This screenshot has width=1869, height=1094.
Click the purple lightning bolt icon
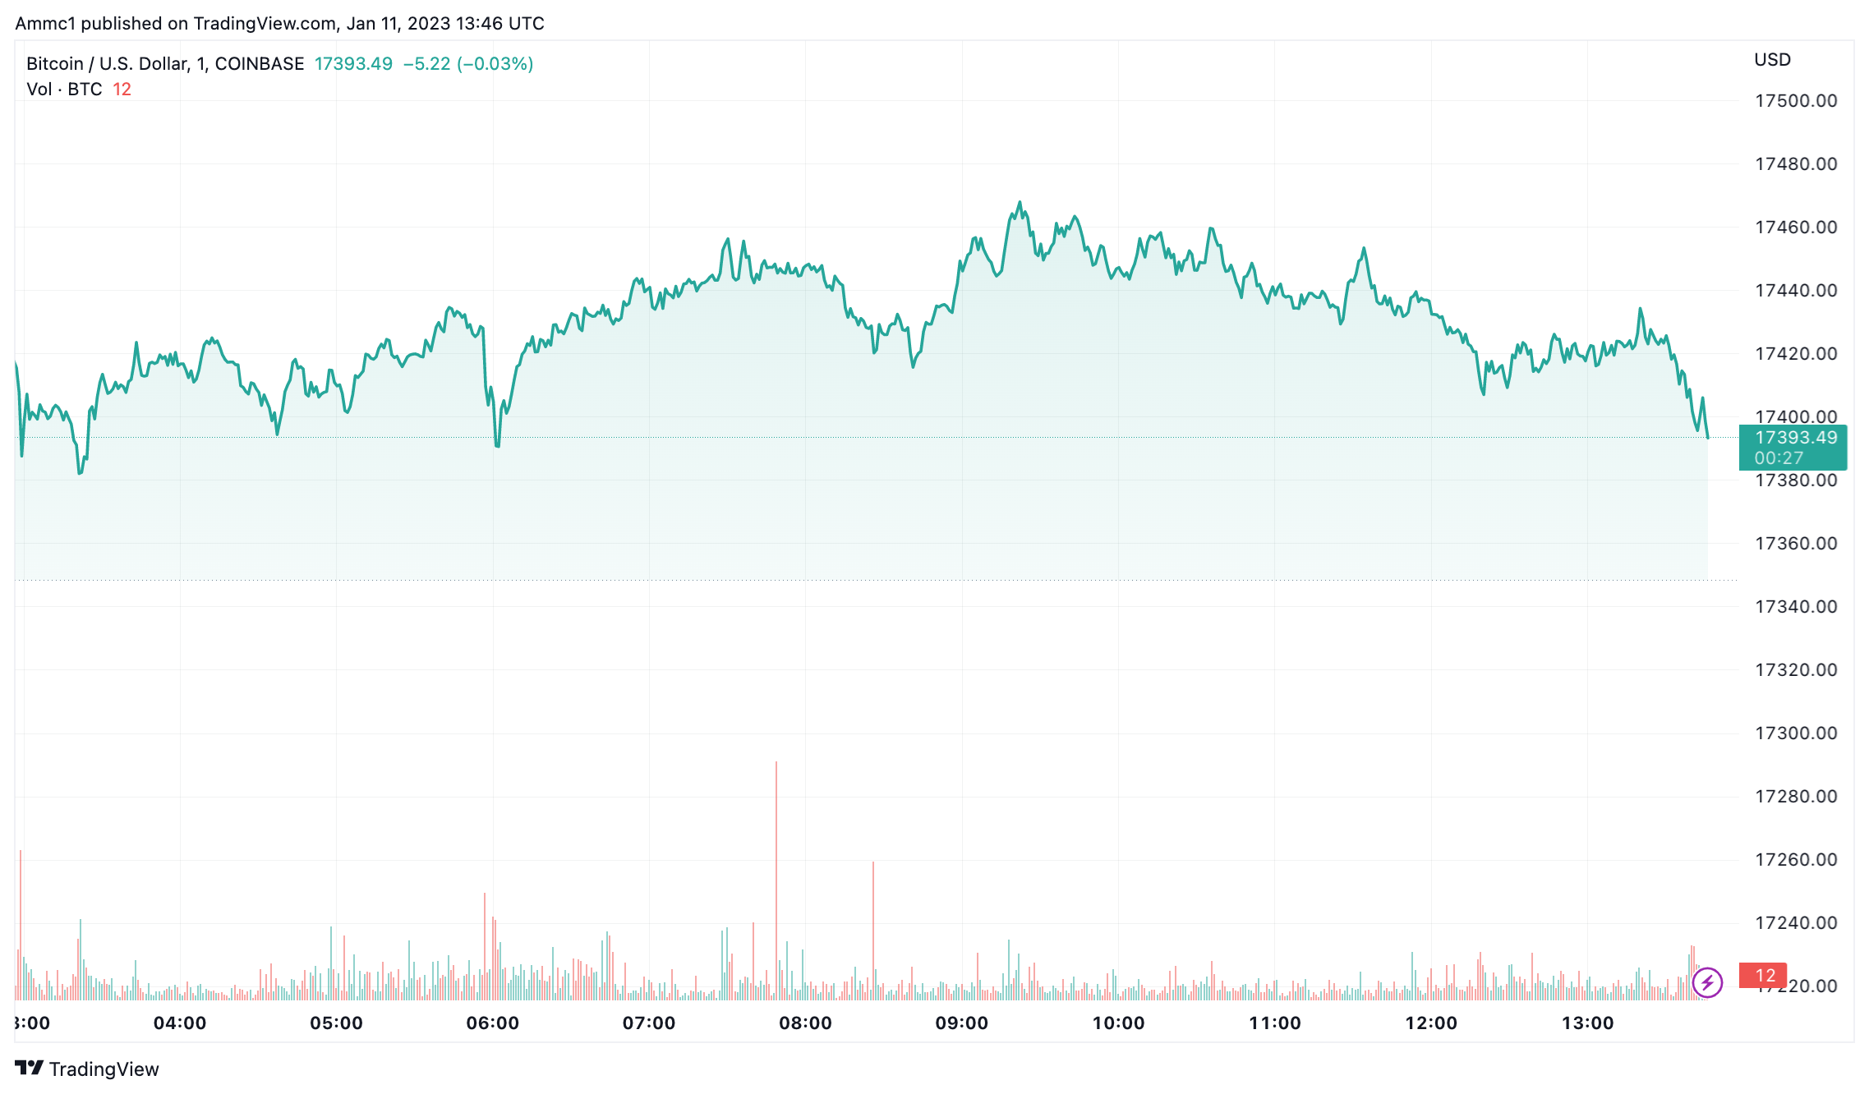(x=1706, y=981)
